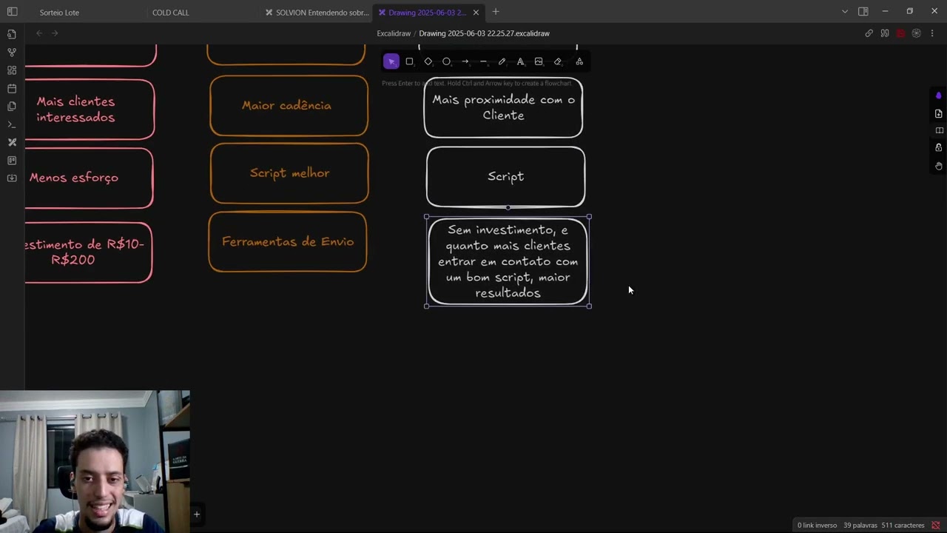Click the drawing file name in breadcrumb
The image size is (947, 533).
click(484, 33)
